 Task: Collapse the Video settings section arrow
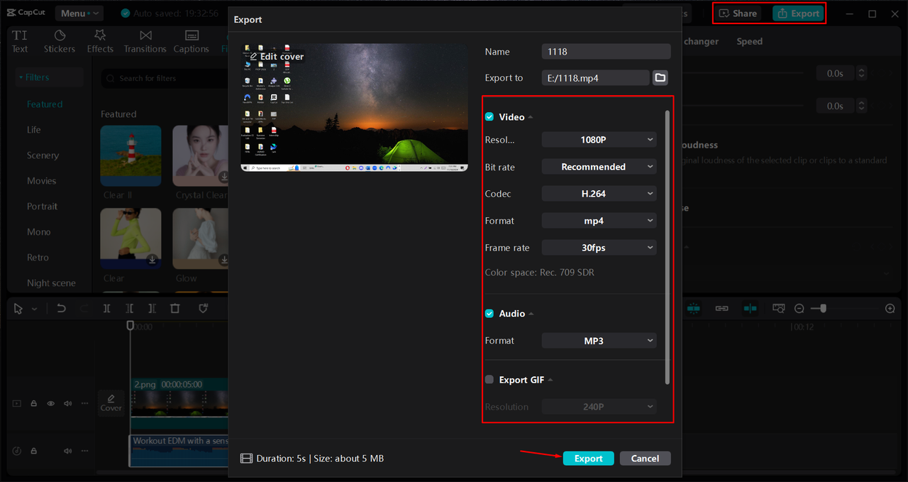coord(531,117)
